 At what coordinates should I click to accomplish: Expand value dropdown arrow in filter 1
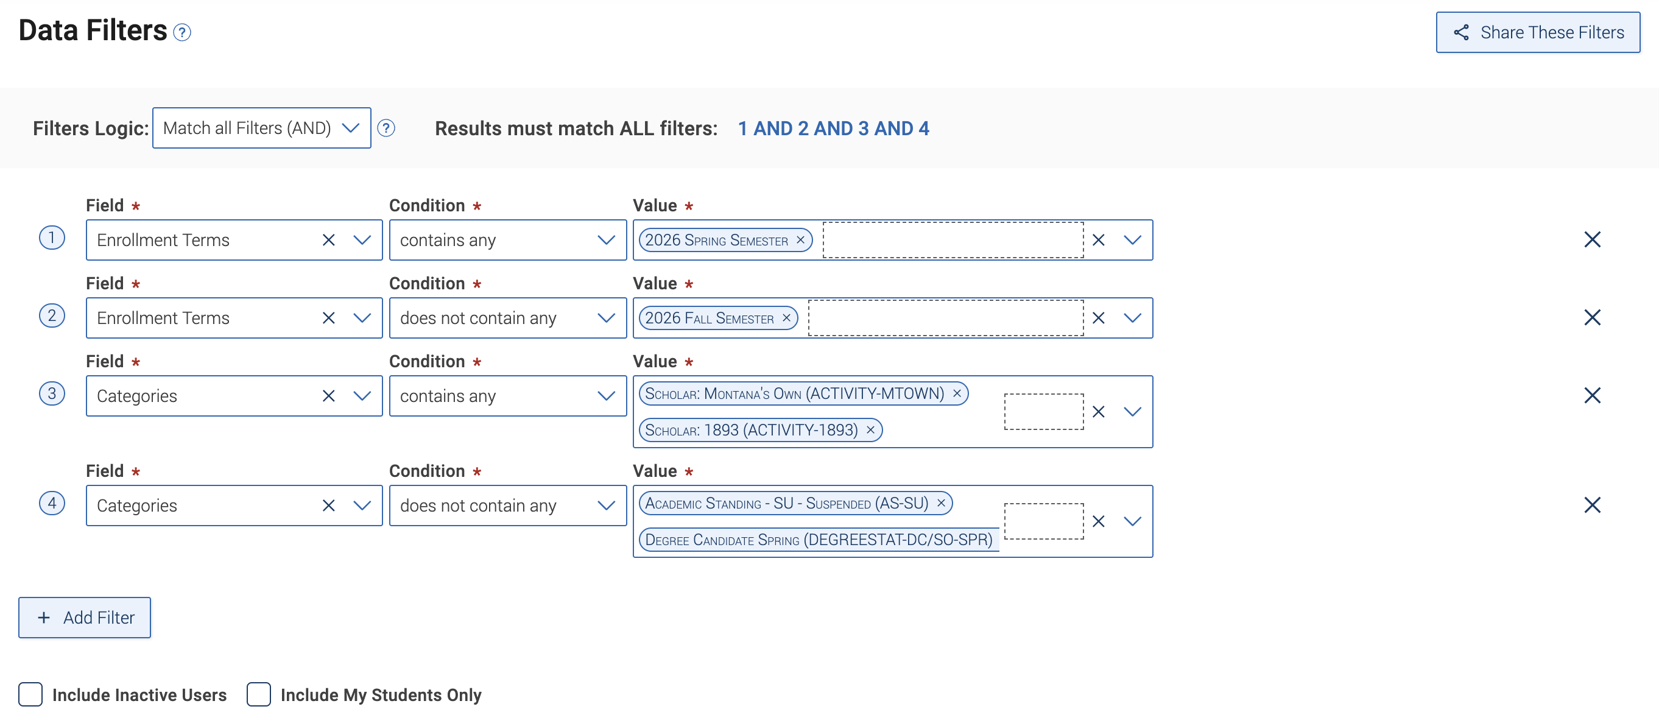[x=1132, y=241]
